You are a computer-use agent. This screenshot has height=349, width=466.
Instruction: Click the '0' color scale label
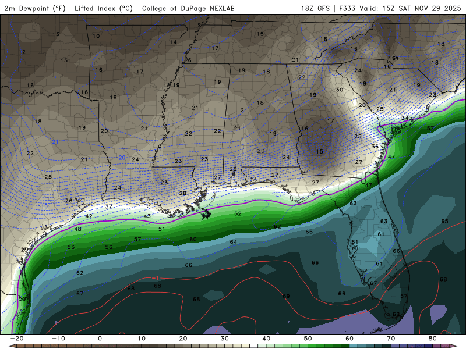(100, 339)
